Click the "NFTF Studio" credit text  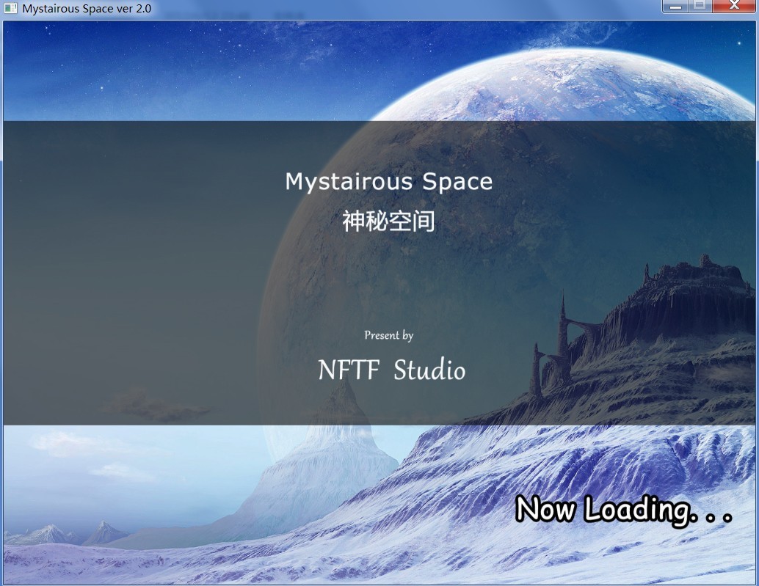391,370
